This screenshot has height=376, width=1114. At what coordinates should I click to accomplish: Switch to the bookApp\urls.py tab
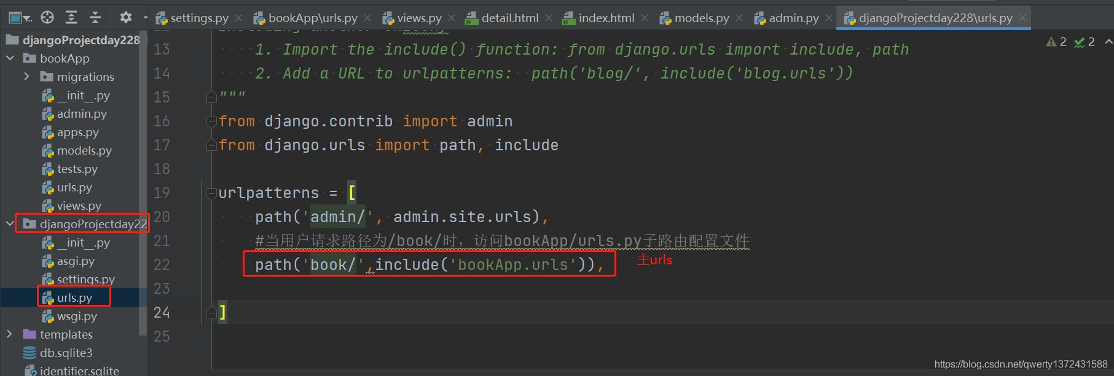pos(313,18)
